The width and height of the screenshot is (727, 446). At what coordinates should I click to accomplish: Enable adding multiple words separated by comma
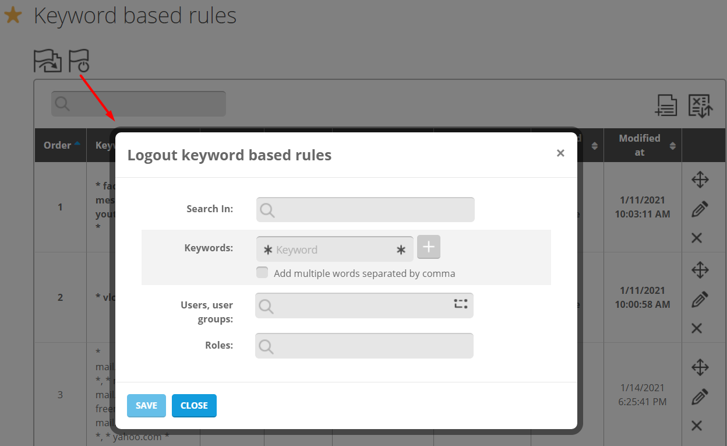click(263, 273)
